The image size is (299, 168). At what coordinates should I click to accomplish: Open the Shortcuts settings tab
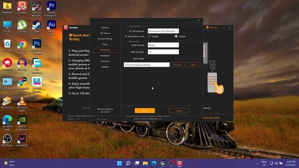(x=105, y=61)
